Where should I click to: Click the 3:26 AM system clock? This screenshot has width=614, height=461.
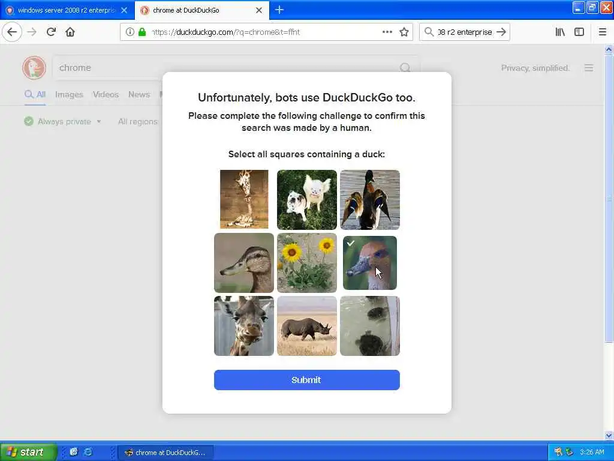[x=592, y=452]
